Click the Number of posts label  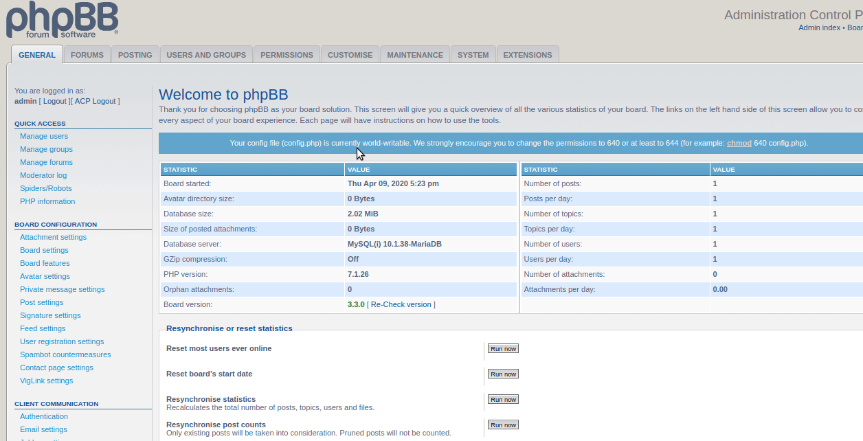coord(552,183)
